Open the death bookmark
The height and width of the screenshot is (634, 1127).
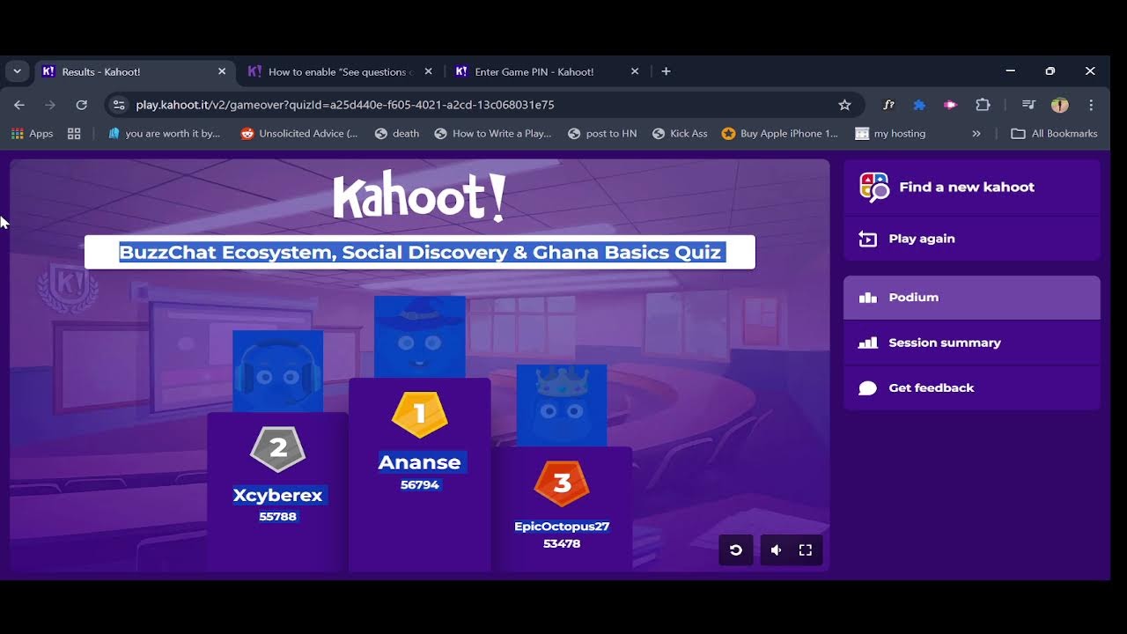(397, 134)
